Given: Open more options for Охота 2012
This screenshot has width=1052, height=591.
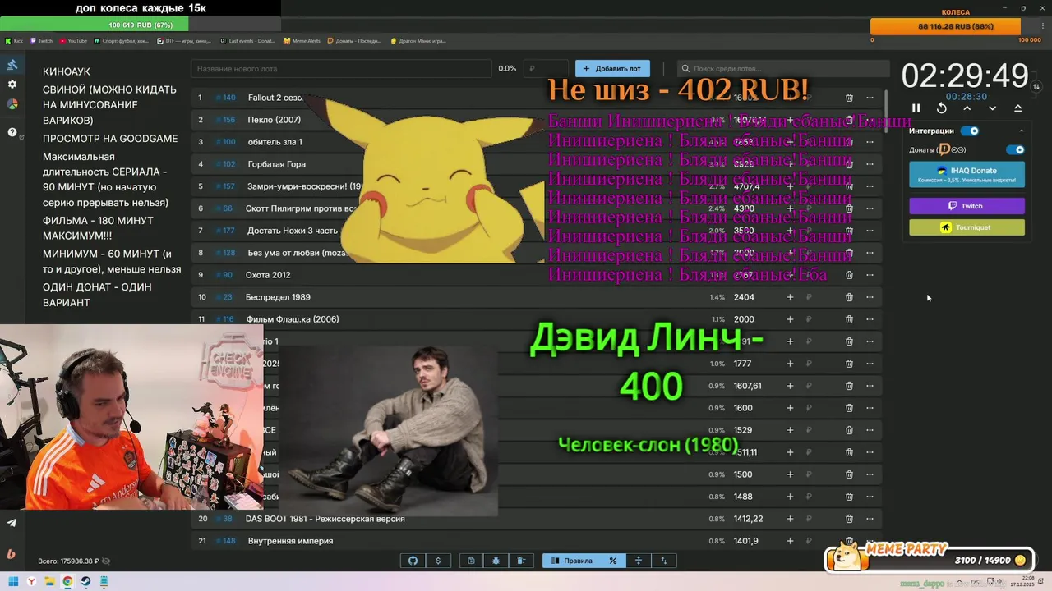Looking at the screenshot, I should tap(870, 275).
